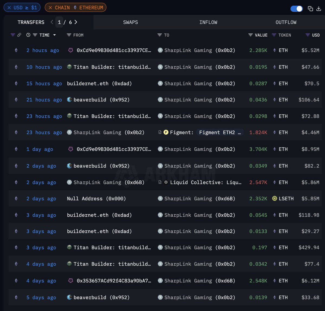This screenshot has height=311, width=325.
Task: Click the $429.94 USD amount
Action: [309, 248]
